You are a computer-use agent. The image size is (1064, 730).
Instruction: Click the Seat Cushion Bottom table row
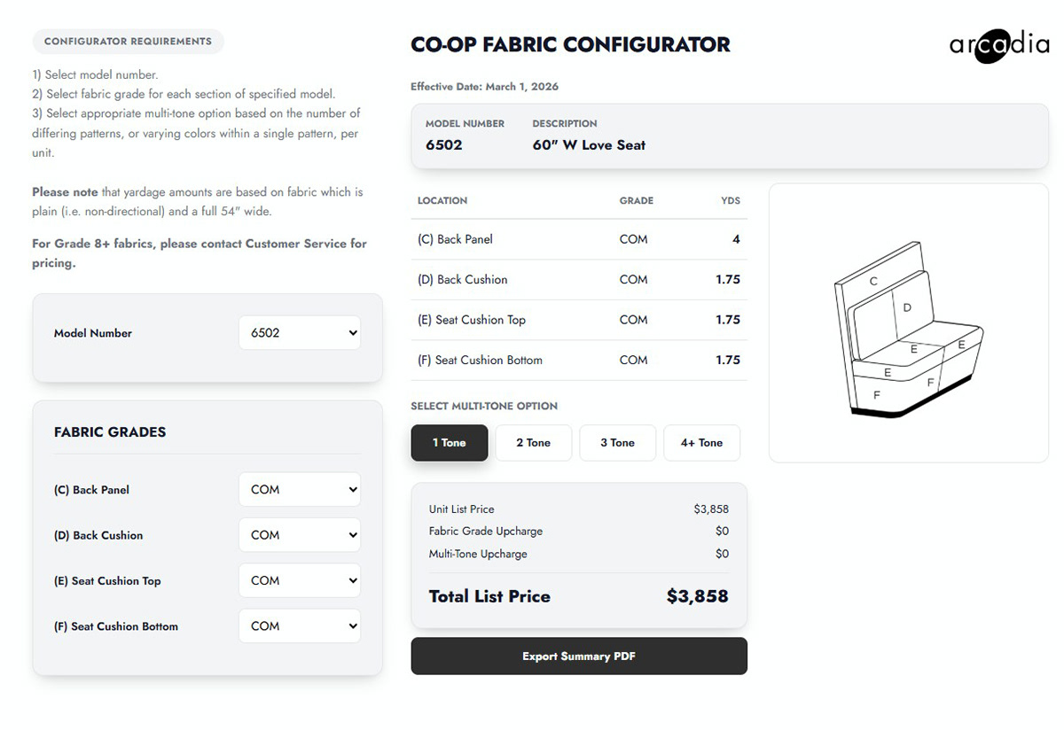pos(578,361)
